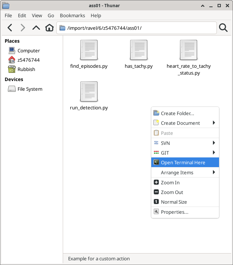Choose Properties... from context menu
Viewport: 233px width, 265px height.
pos(185,212)
